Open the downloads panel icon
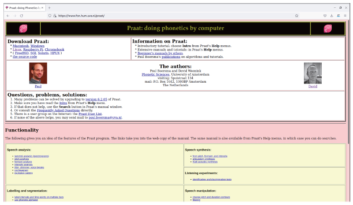 (331, 15)
